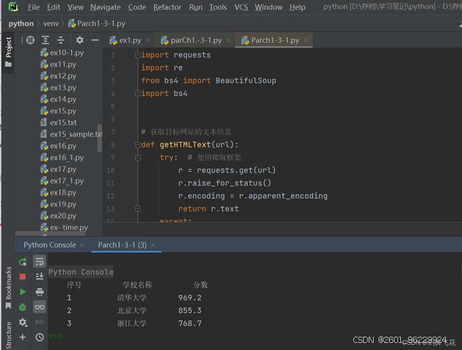
Task: Open ex15_sample.txt file
Action: tap(71, 134)
